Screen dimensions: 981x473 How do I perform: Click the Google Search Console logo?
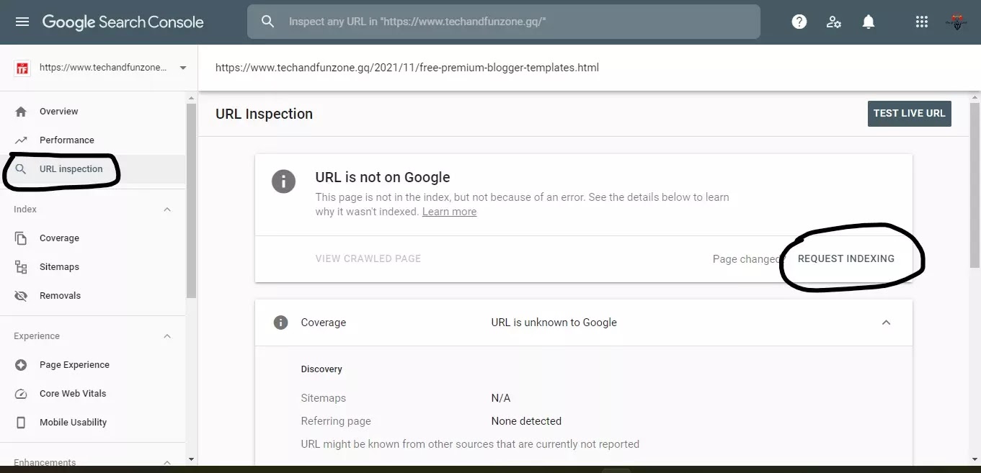pos(123,22)
